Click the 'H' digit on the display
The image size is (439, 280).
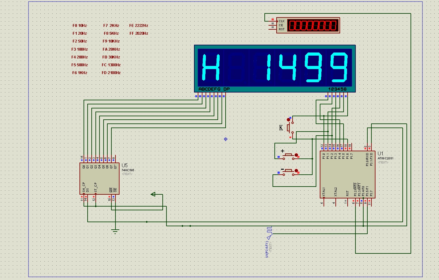coord(211,67)
